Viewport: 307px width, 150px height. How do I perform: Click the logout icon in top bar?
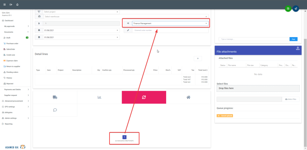[11, 4]
